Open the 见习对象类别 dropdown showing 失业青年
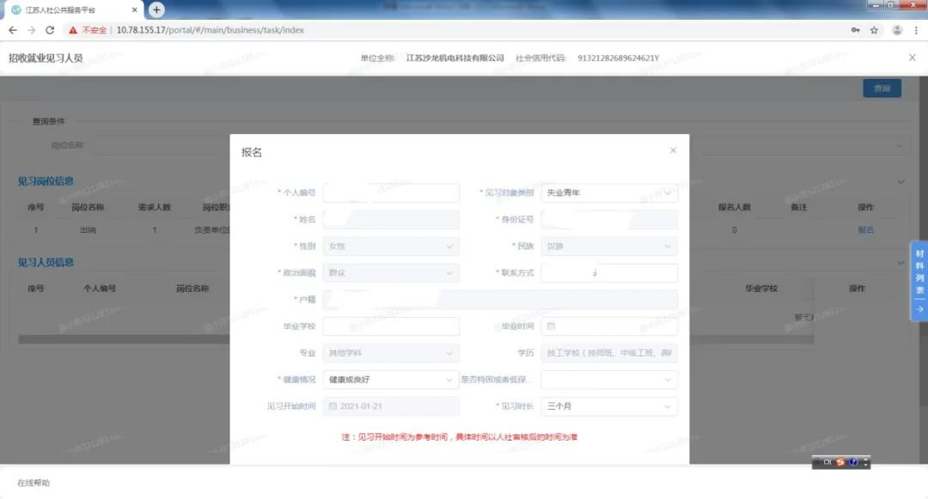The image size is (928, 499). tap(609, 192)
